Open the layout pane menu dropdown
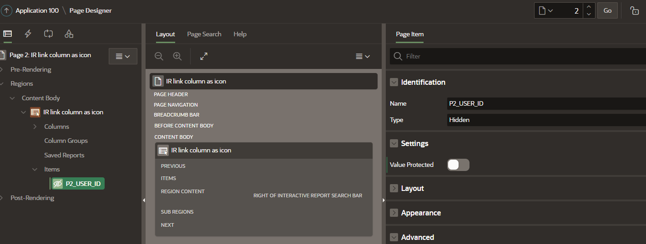Screen dimensions: 646x244 363,56
